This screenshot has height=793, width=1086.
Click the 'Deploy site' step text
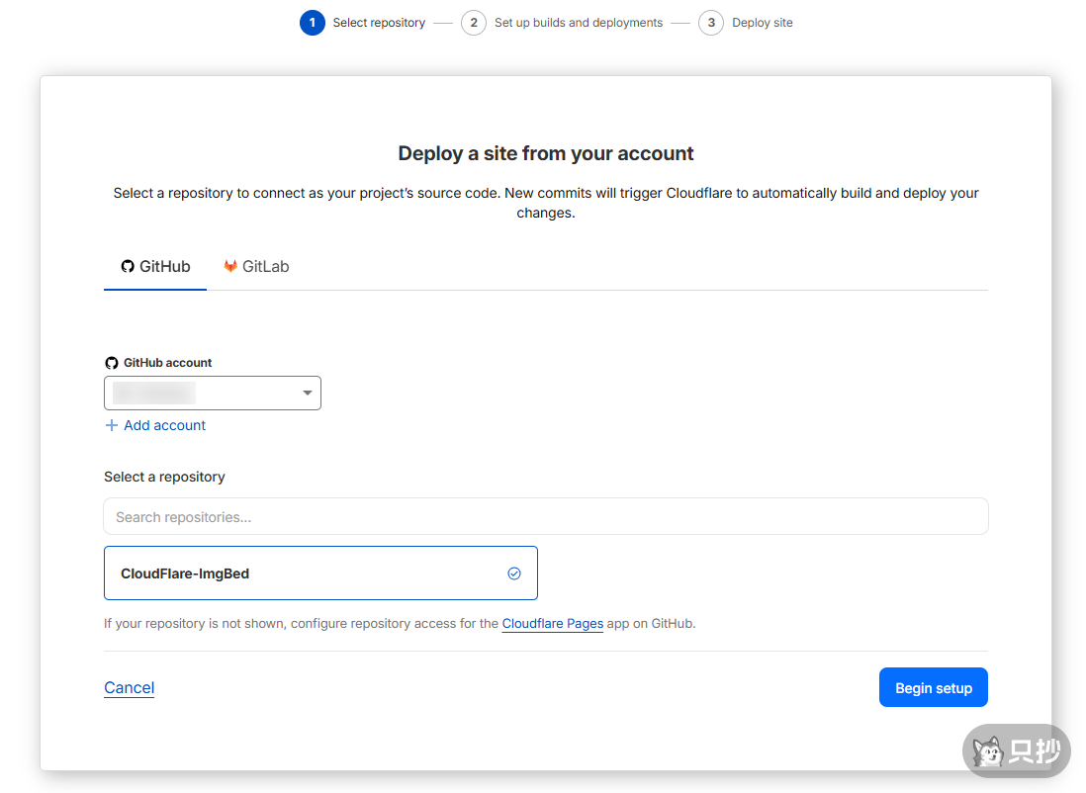[763, 23]
